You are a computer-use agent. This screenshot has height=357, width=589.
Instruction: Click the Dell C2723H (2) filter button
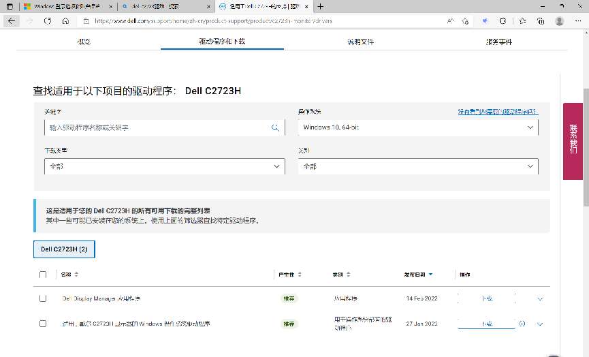[64, 249]
